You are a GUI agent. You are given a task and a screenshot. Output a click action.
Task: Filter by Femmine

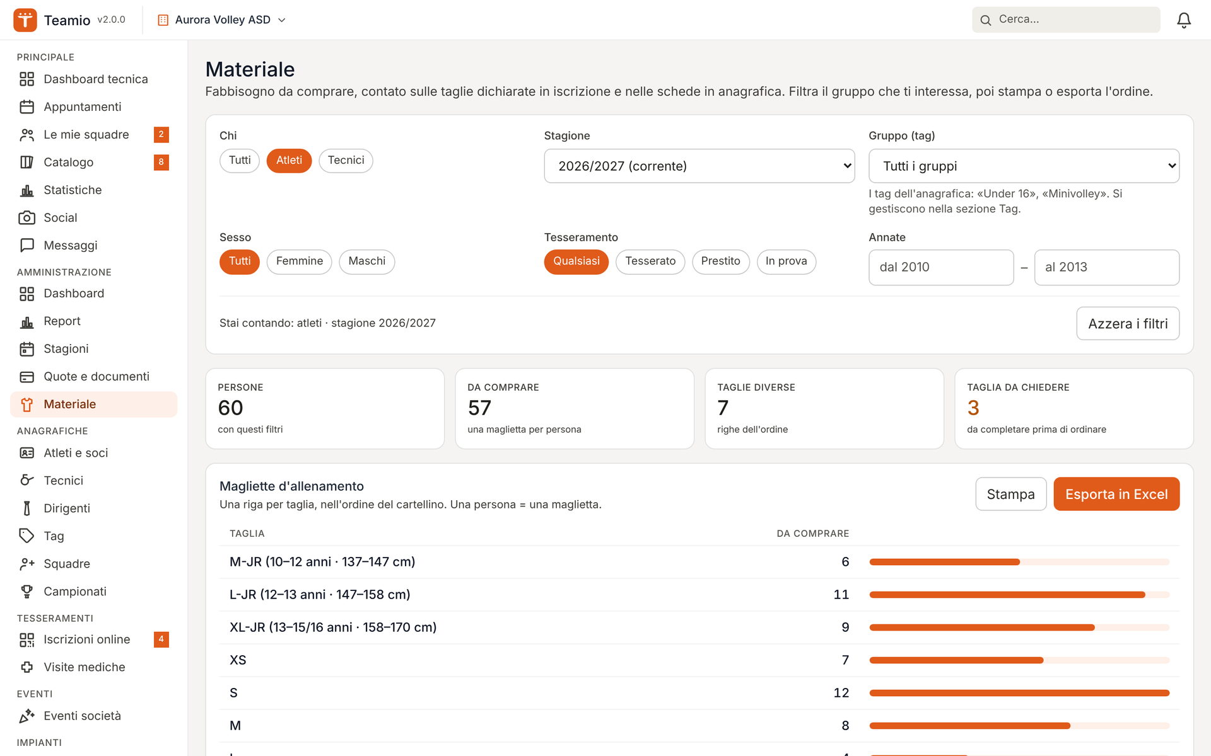(299, 261)
